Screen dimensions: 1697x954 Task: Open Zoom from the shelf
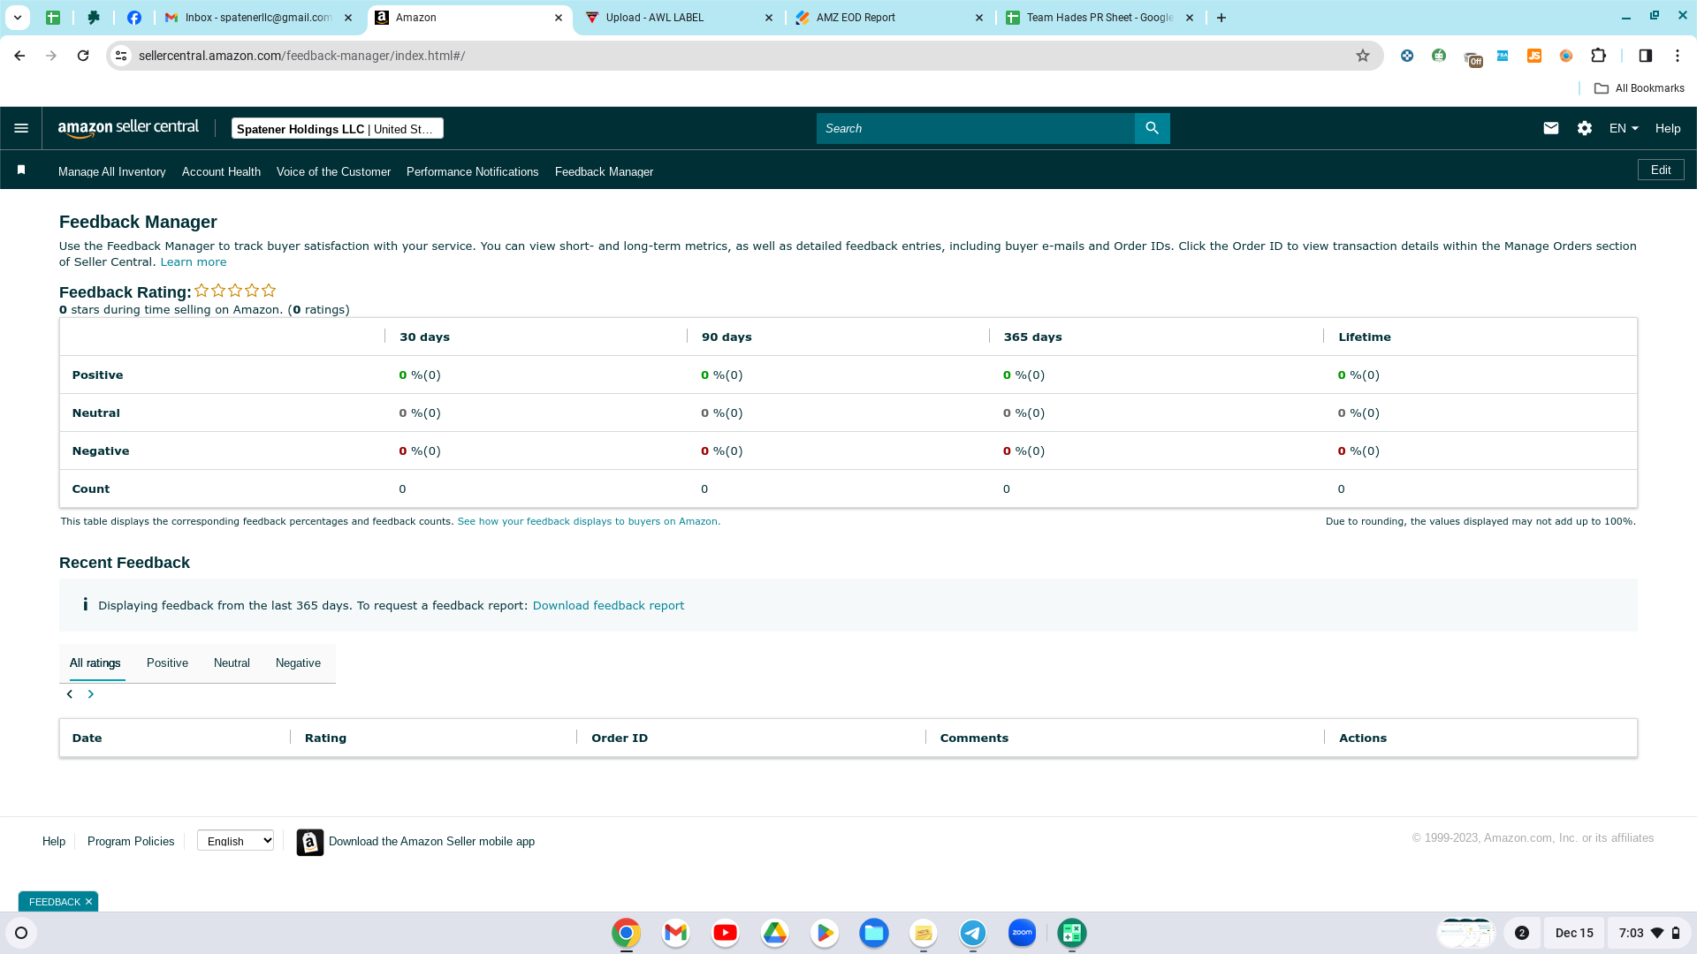coord(1022,933)
